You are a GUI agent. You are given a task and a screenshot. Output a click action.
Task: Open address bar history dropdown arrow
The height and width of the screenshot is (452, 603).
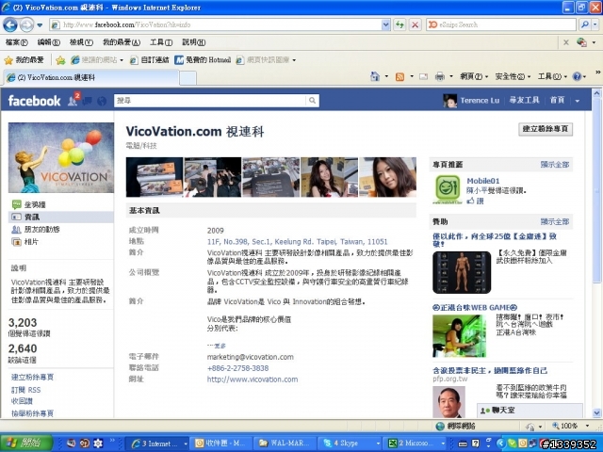coord(385,25)
